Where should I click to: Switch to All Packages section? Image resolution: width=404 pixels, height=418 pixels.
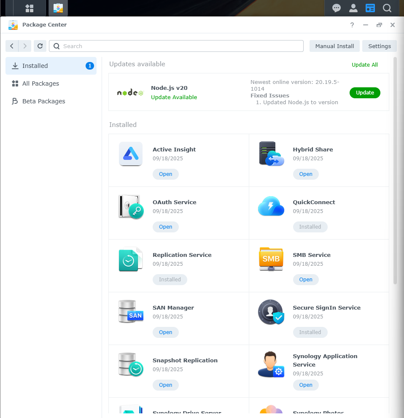pyautogui.click(x=40, y=84)
